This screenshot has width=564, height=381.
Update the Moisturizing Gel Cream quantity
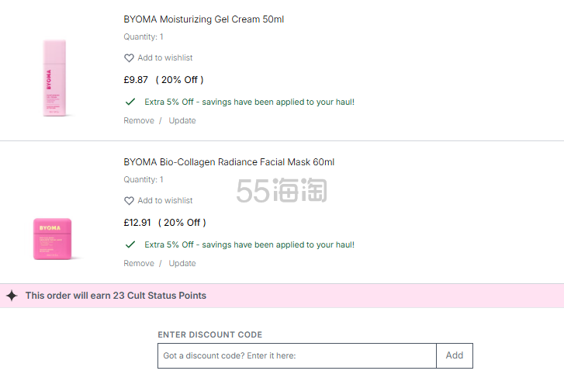tap(182, 121)
